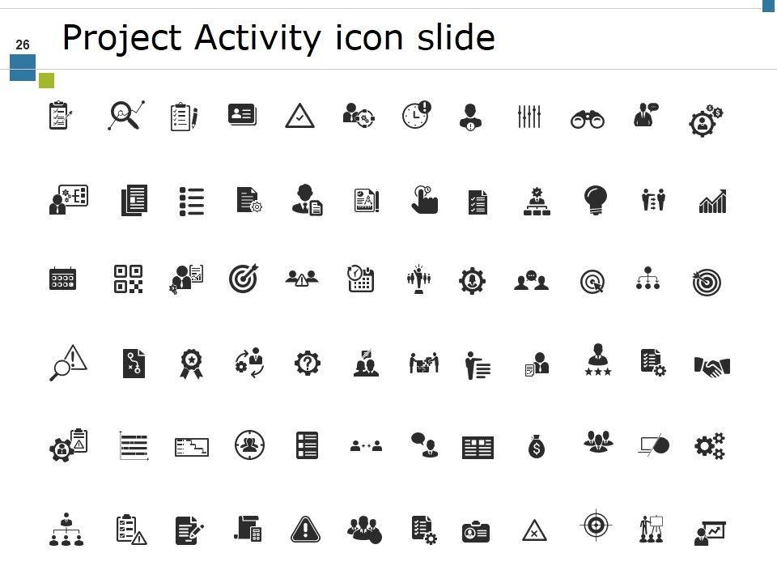Click the person with three stars icon
The width and height of the screenshot is (777, 583).
click(598, 360)
